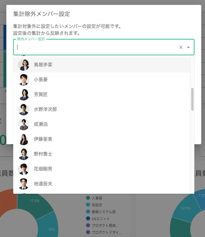Click the avatar photo of 水野洋次郎
The image size is (205, 237).
tap(23, 109)
